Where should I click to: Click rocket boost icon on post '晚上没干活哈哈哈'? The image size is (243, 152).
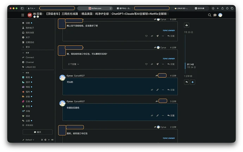tap(157, 36)
